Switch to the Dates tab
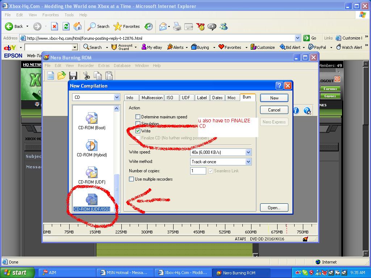This screenshot has height=278, width=371. (x=217, y=98)
